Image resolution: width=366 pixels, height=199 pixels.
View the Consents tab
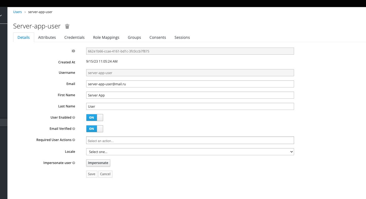[158, 37]
